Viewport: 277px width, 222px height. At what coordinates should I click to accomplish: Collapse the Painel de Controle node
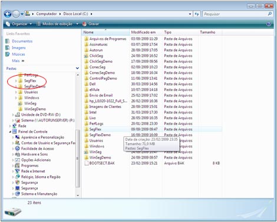pos(10,132)
